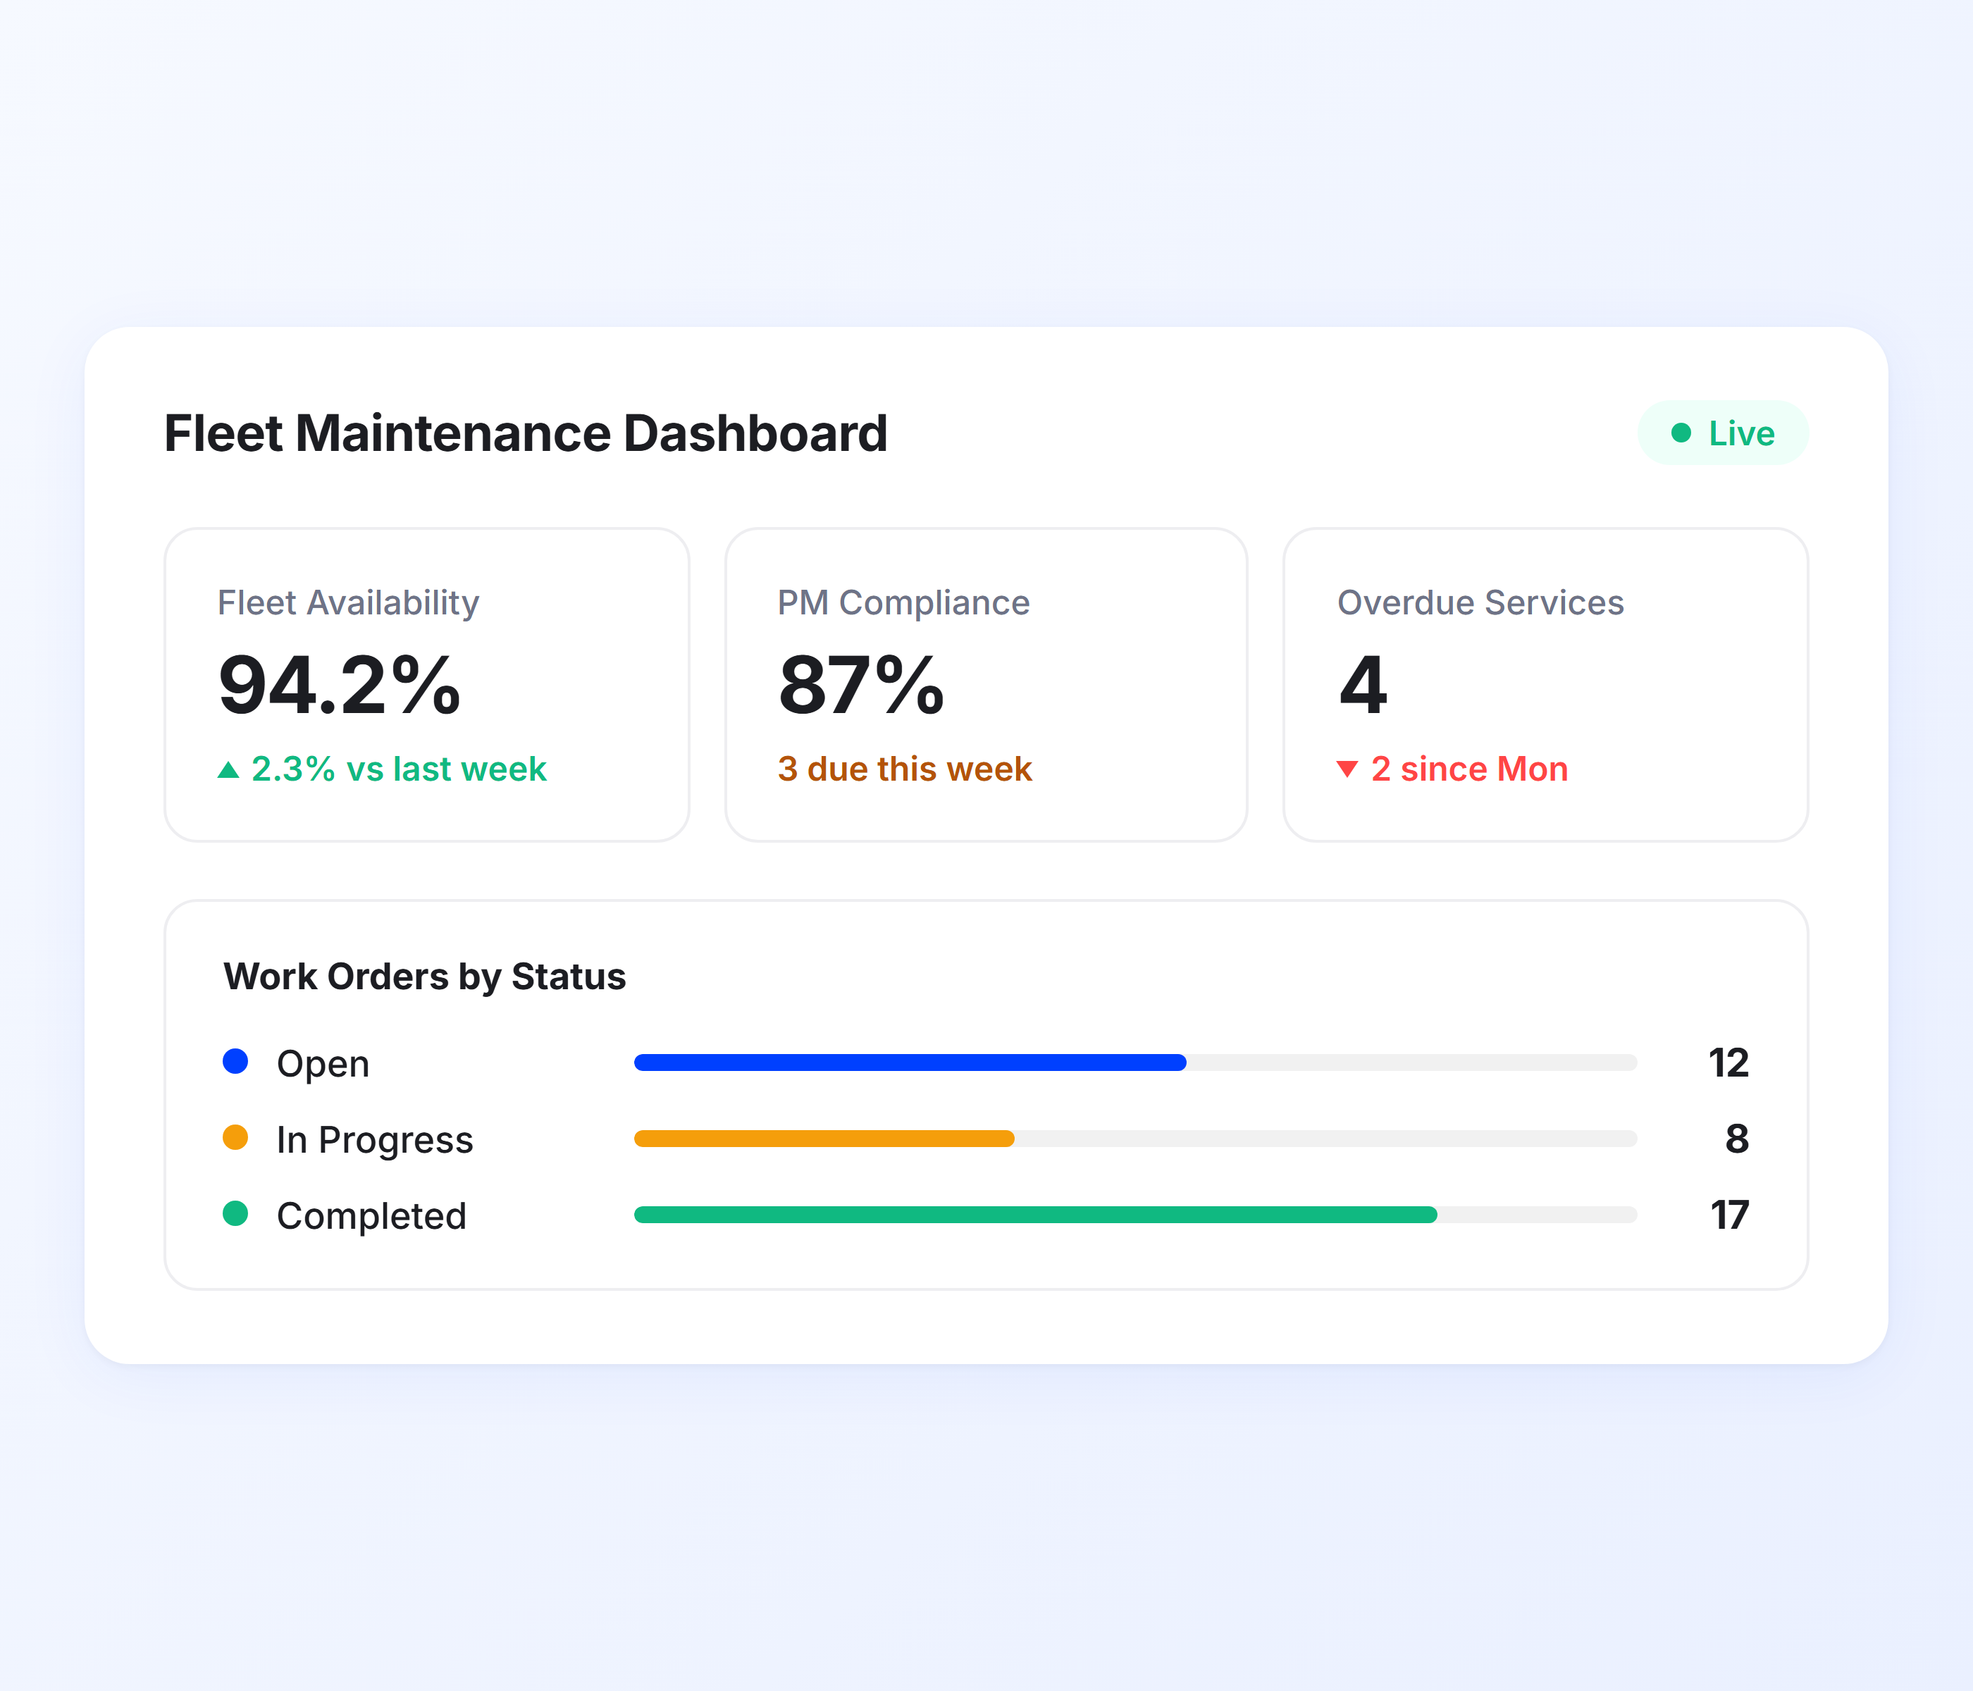Screen dimensions: 1973x1691
Task: Click the Work Orders by Status heading
Action: point(425,977)
